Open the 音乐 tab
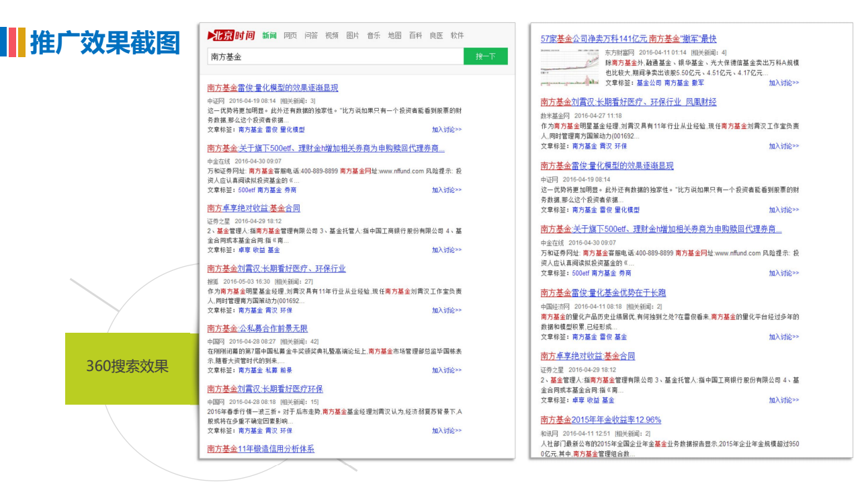The image size is (860, 484). point(374,36)
